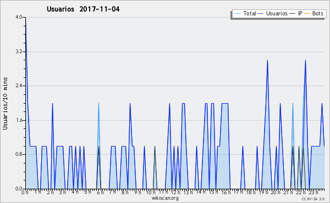Image resolution: width=330 pixels, height=203 pixels.
Task: Click the flat plateau at 16 h
Action: tap(225, 103)
